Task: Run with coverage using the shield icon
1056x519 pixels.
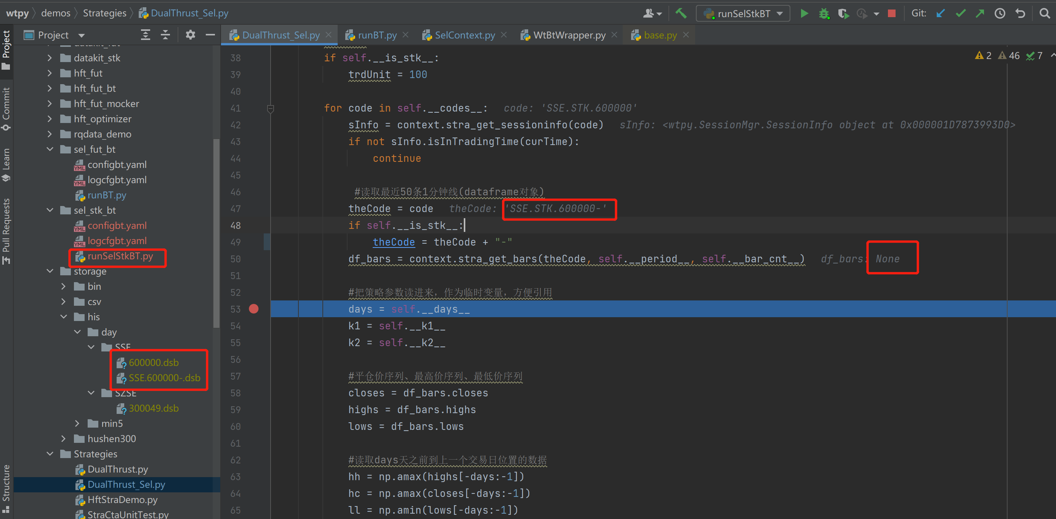Action: [x=843, y=13]
